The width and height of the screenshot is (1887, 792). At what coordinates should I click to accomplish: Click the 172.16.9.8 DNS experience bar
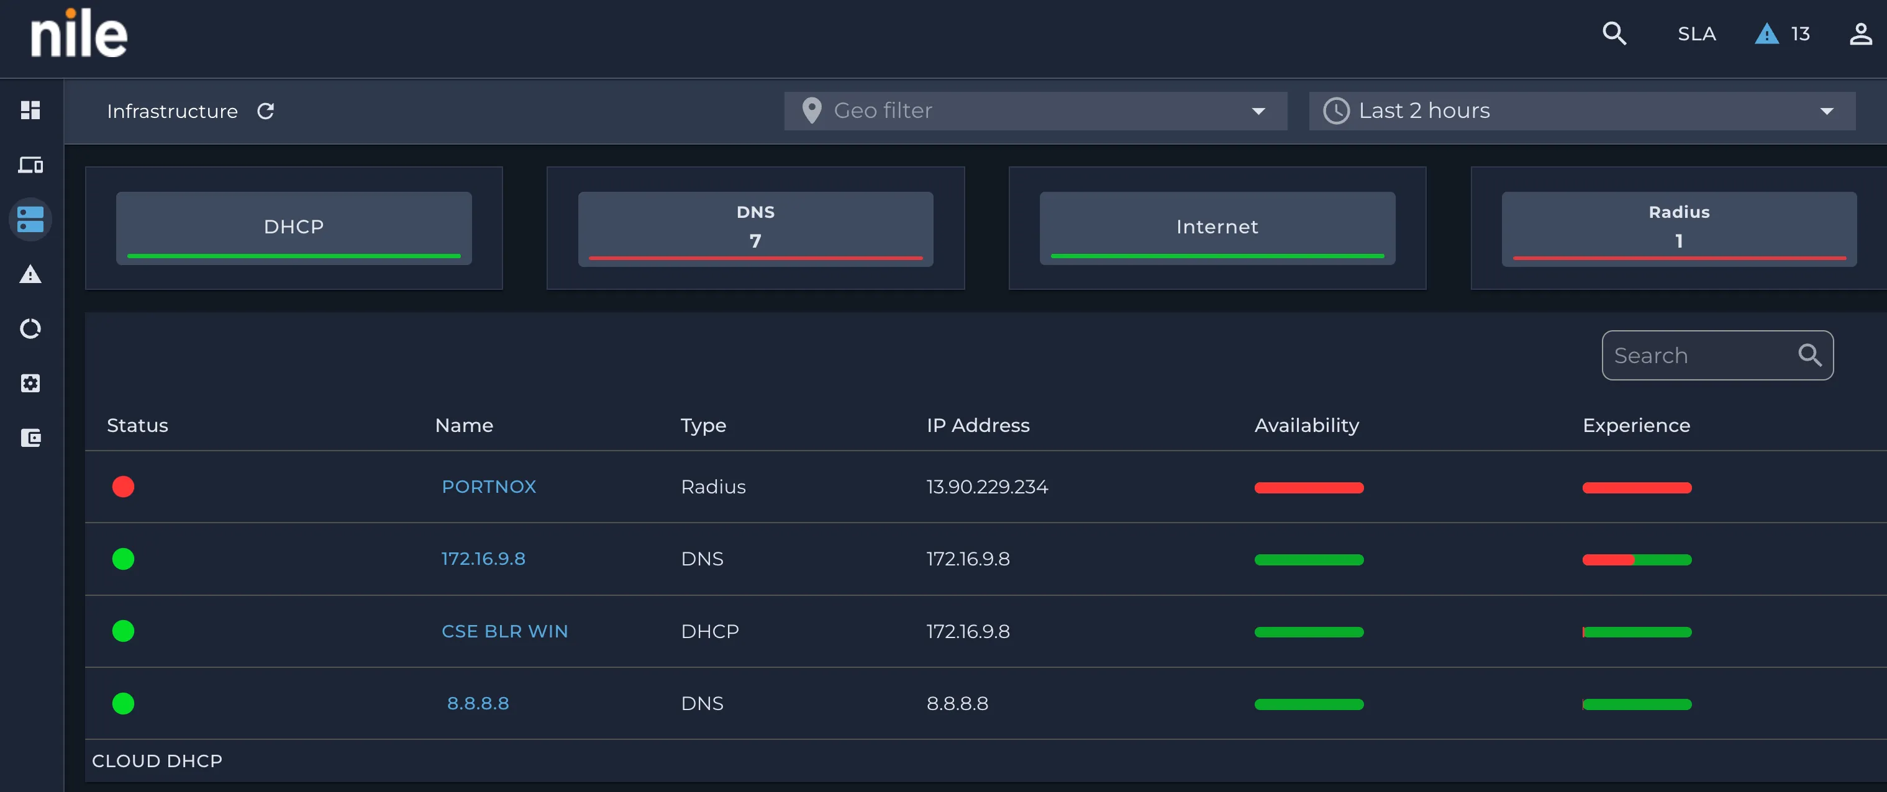pos(1637,560)
